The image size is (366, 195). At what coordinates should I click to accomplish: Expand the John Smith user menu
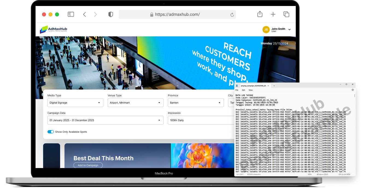[x=289, y=29]
